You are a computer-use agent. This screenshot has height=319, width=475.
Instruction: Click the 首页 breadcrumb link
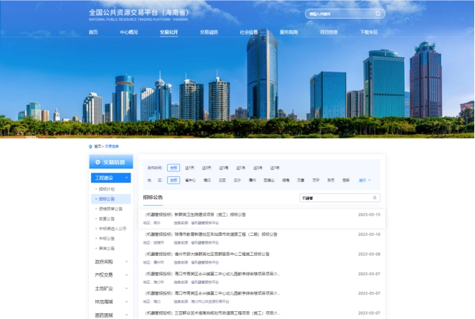pyautogui.click(x=98, y=146)
